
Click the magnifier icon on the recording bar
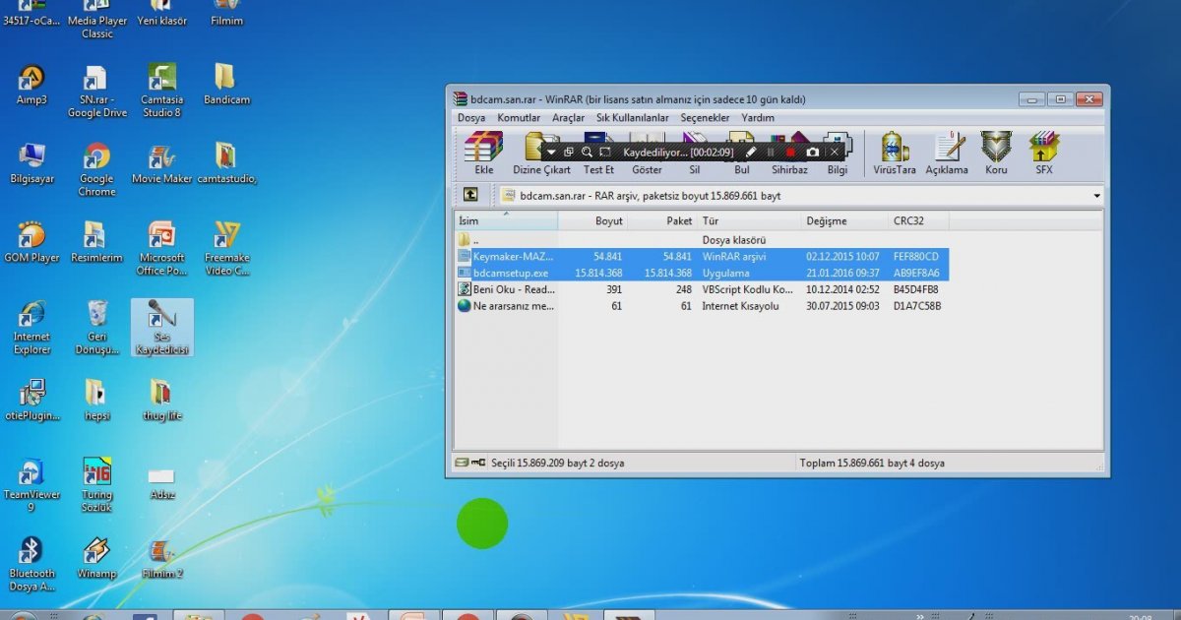(587, 153)
